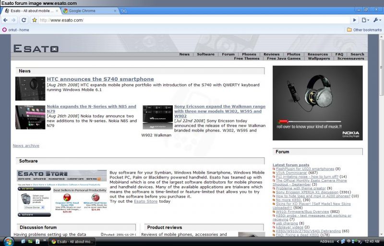
Task: Open the FAQ menu item
Action: (339, 54)
